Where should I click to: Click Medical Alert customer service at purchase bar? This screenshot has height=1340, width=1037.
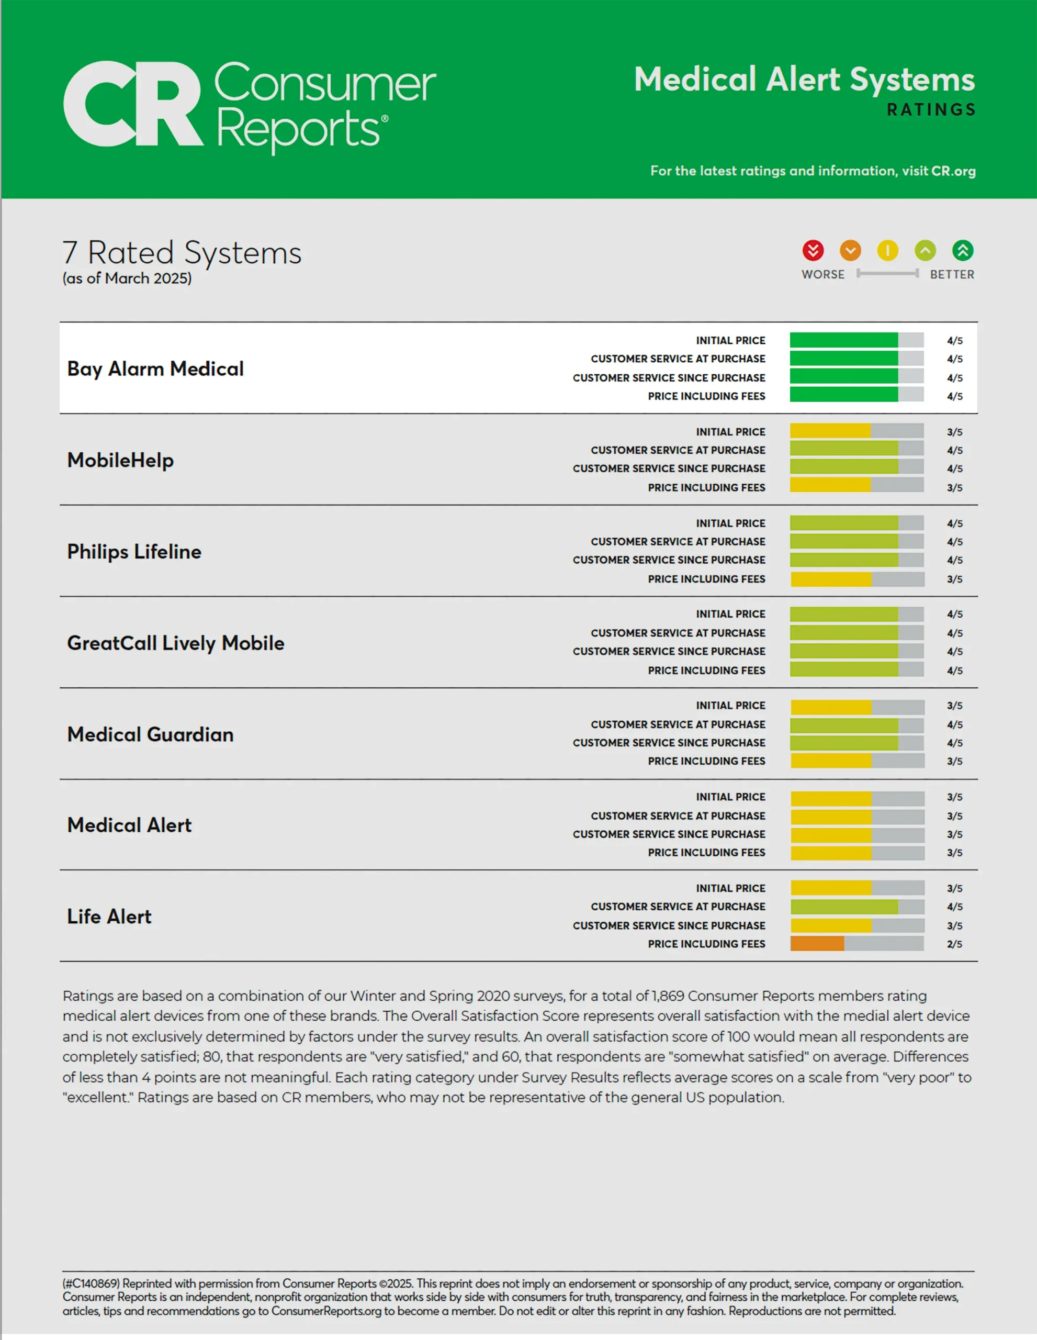(858, 817)
